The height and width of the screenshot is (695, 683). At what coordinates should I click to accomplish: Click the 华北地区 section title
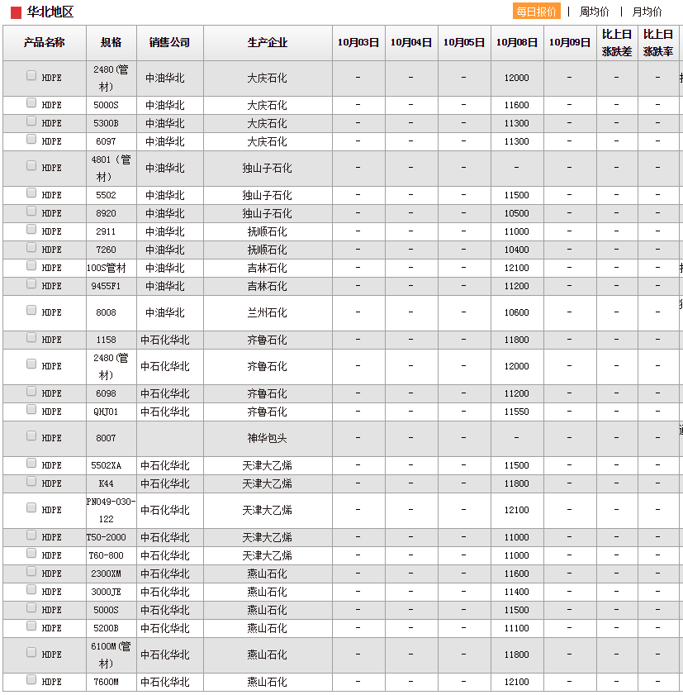[x=50, y=12]
